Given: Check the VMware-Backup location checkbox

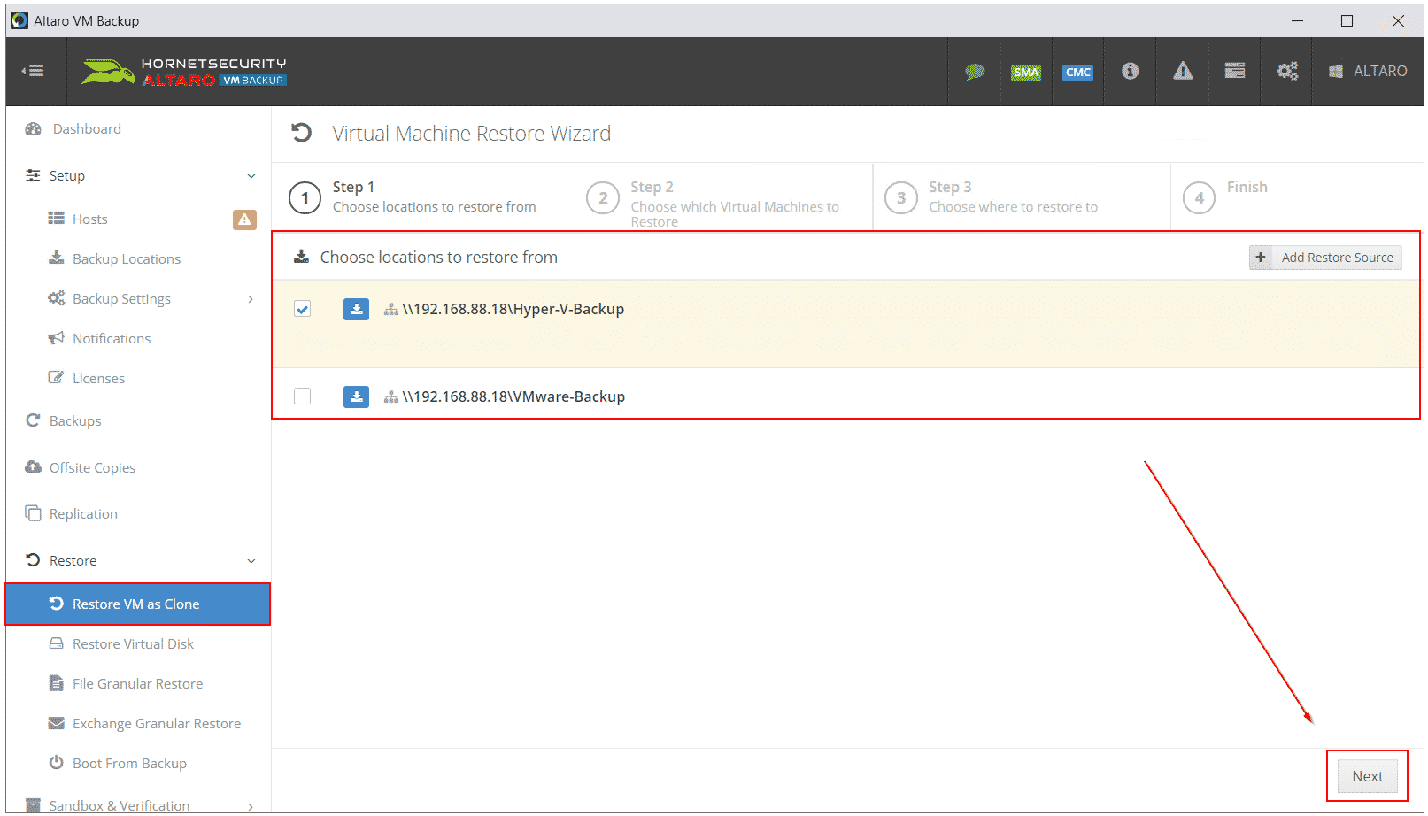Looking at the screenshot, I should click(x=303, y=396).
